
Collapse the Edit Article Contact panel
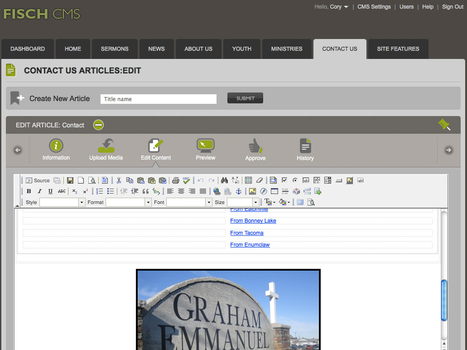coord(98,125)
